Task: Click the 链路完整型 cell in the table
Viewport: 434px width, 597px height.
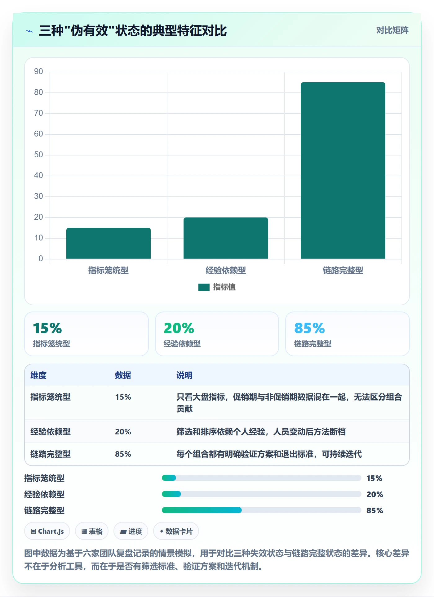Action: pos(51,454)
